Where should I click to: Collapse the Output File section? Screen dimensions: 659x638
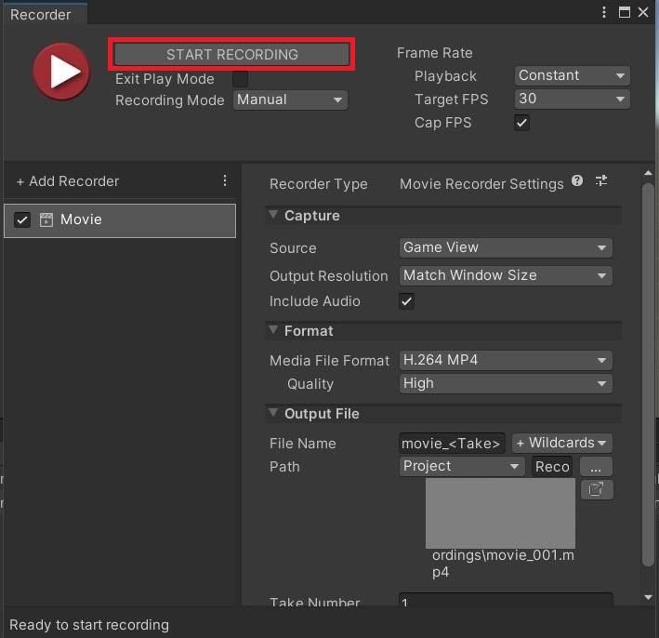coord(273,413)
